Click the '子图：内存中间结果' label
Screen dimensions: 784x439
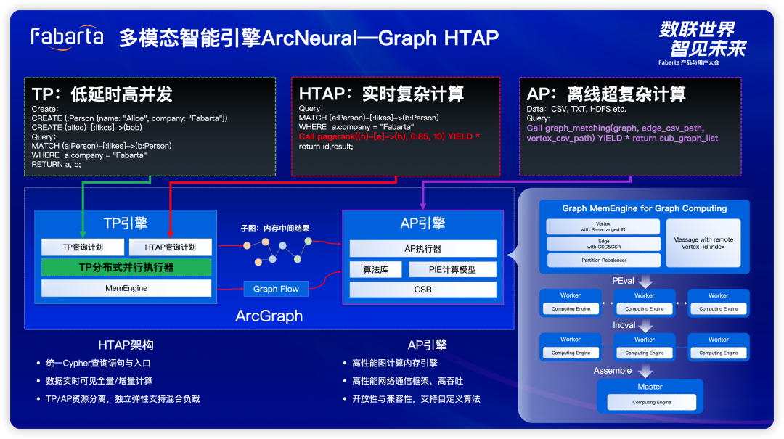275,229
